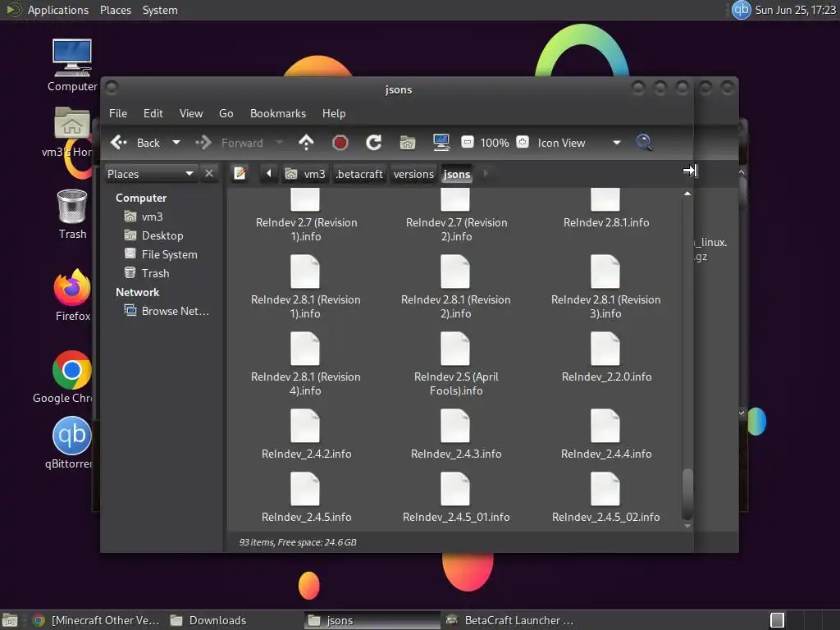Select ReIndev 2.8.1 (Revision 2).info file icon

click(x=454, y=272)
